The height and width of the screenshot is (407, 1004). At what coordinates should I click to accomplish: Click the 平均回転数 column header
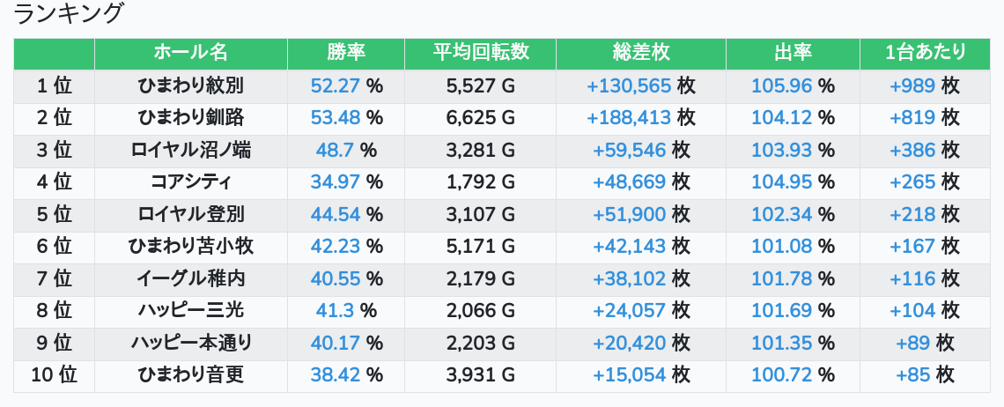click(480, 53)
